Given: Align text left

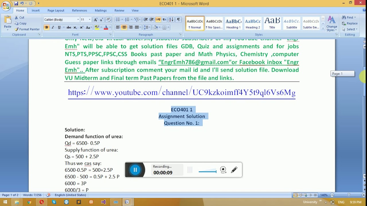Looking at the screenshot, I should [x=118, y=27].
